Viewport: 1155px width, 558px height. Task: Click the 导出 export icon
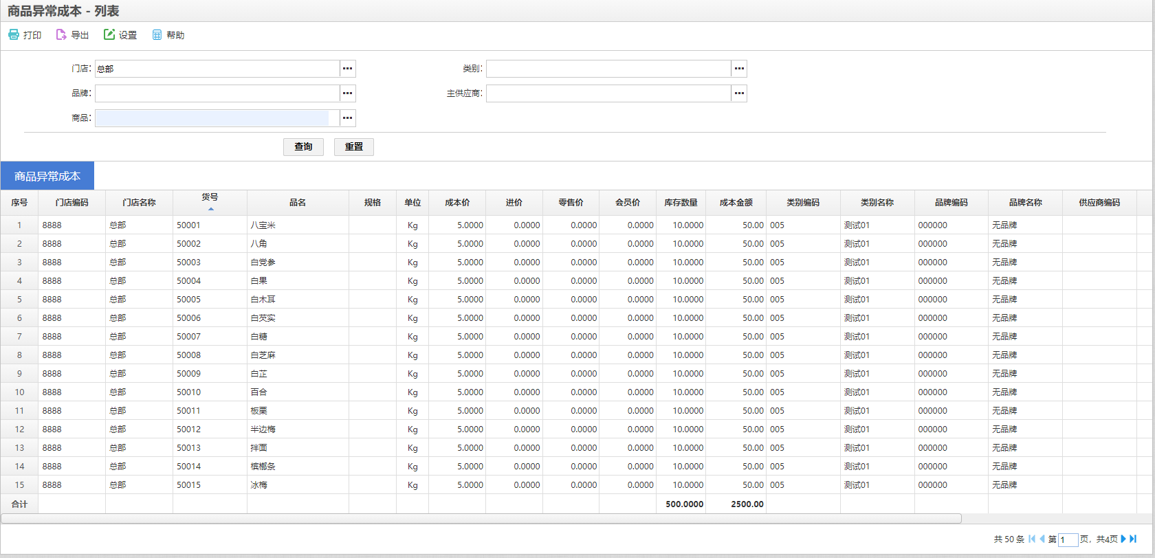point(61,34)
